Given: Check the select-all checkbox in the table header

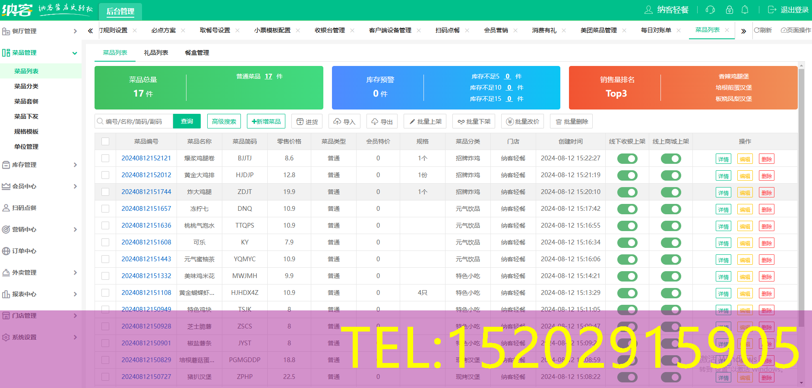Looking at the screenshot, I should click(x=105, y=141).
